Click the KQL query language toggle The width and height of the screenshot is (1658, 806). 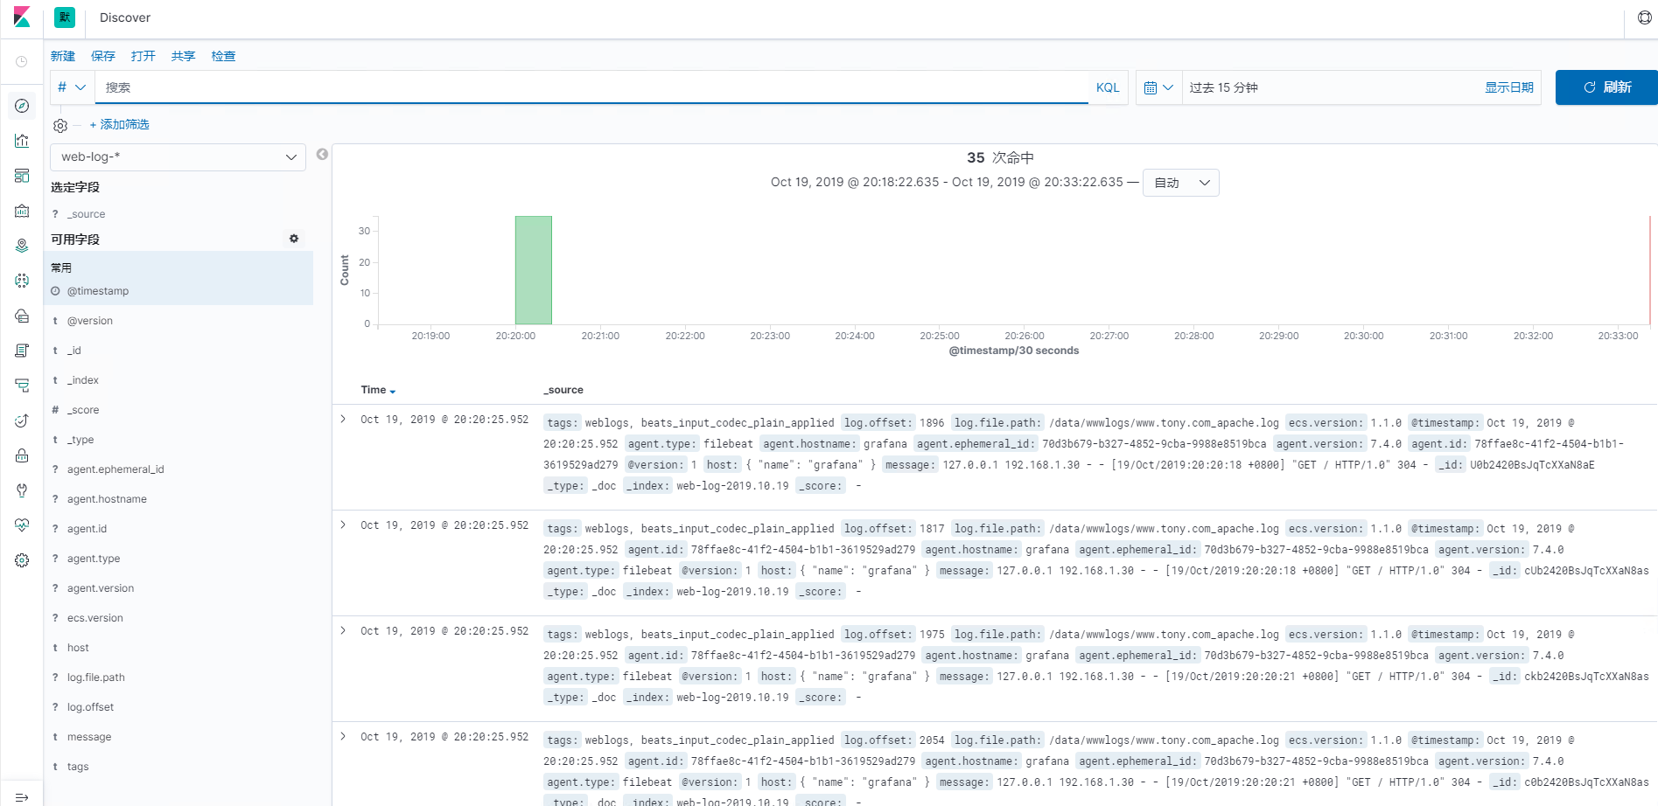point(1108,87)
